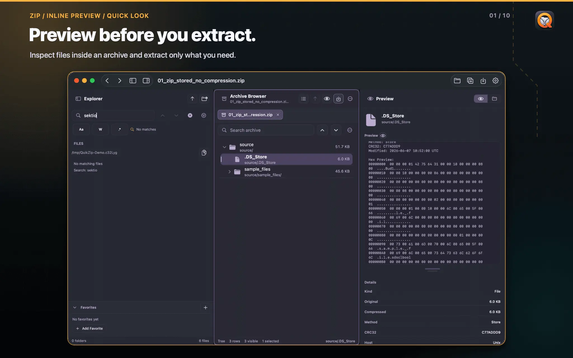The image size is (573, 358).
Task: Grab the preview resize handle bar
Action: [x=432, y=269]
